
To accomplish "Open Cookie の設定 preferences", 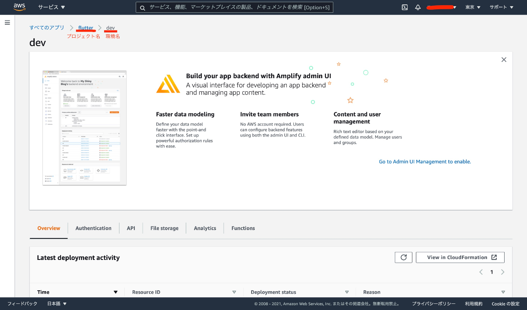I will click(505, 304).
